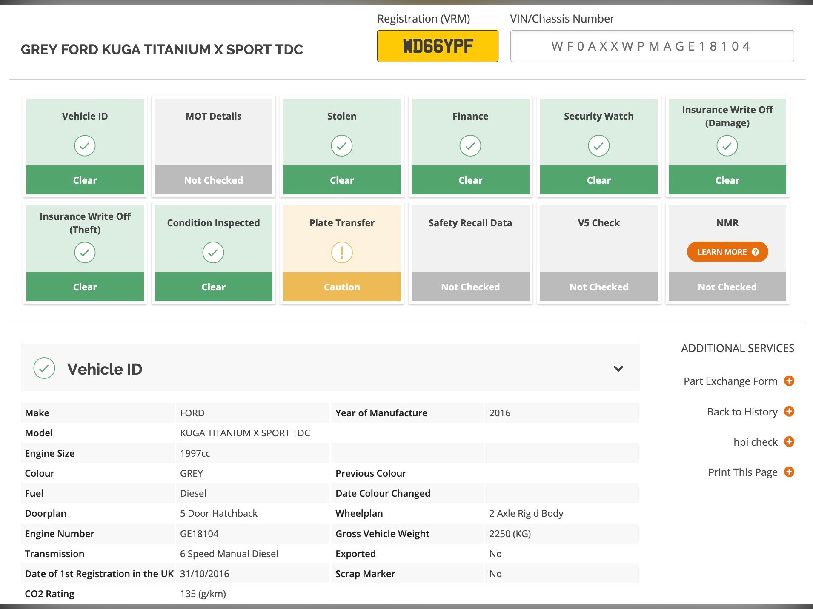Open the MOT Details tile

pos(213,146)
